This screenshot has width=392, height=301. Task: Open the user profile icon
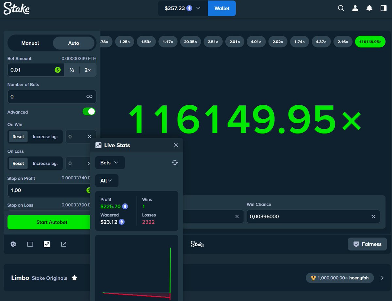pos(355,8)
